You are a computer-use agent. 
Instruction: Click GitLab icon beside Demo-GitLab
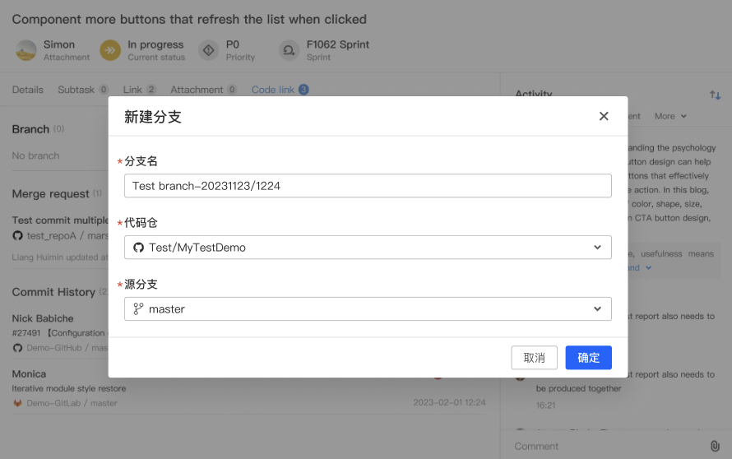click(x=18, y=403)
